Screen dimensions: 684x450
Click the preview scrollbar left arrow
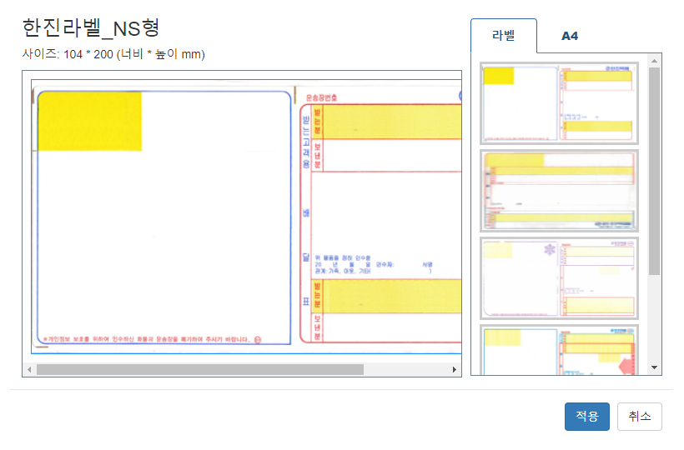(x=29, y=369)
